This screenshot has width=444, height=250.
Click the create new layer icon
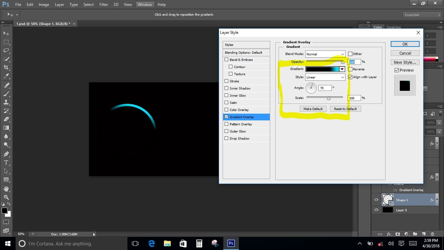coord(424,234)
